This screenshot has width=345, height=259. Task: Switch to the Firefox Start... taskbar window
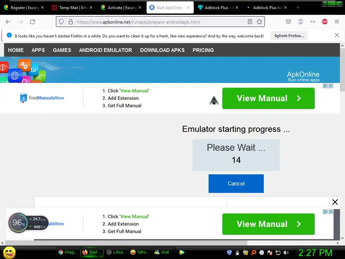tap(92, 252)
